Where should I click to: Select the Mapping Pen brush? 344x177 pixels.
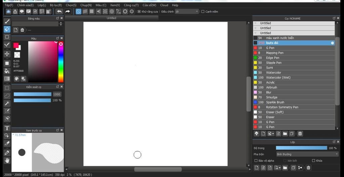point(294,53)
